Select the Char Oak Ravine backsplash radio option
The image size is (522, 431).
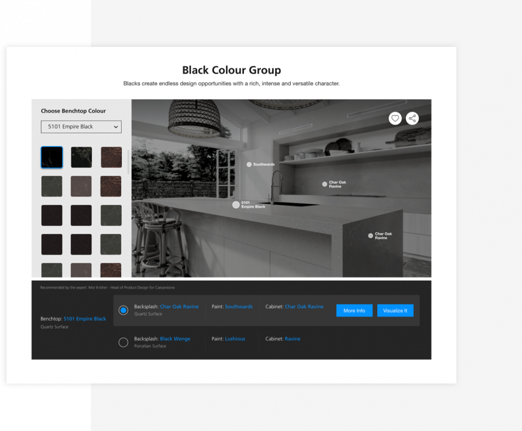click(123, 310)
